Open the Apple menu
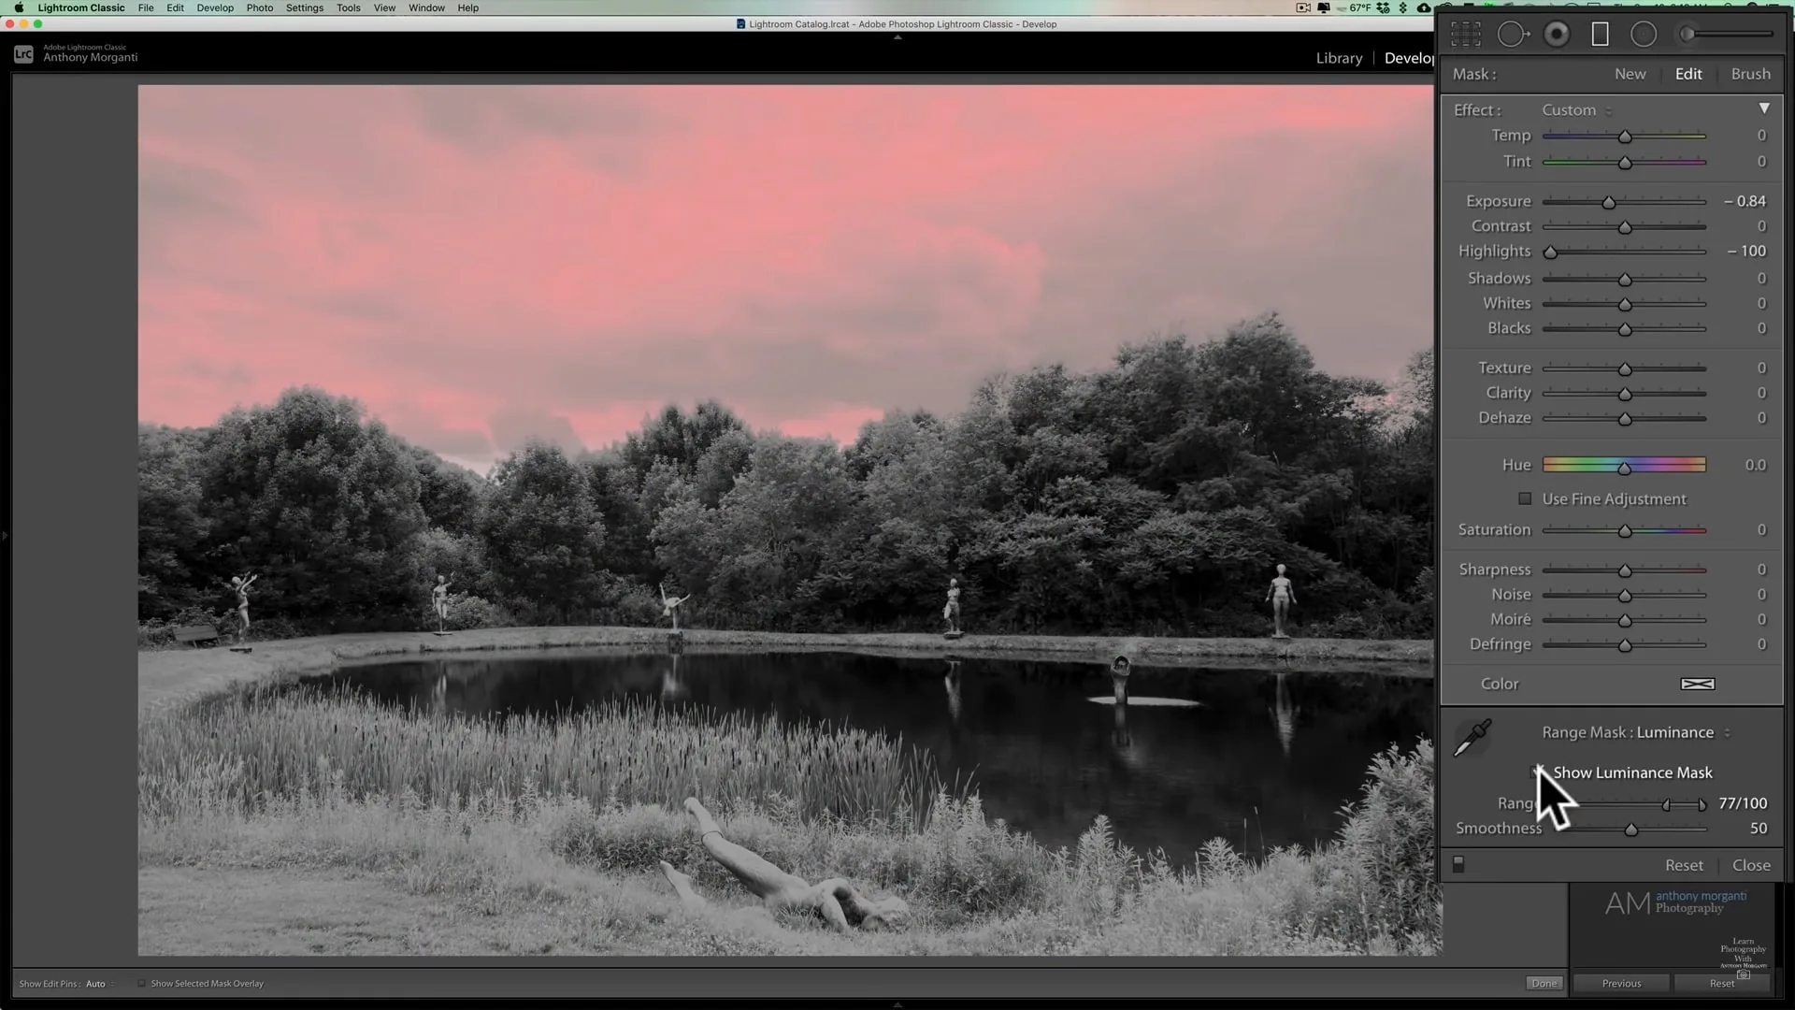The width and height of the screenshot is (1795, 1010). click(x=19, y=7)
